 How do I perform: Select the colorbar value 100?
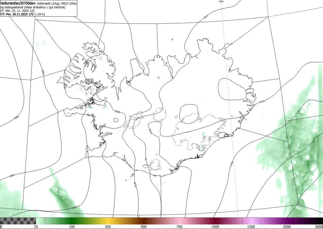click(x=72, y=227)
